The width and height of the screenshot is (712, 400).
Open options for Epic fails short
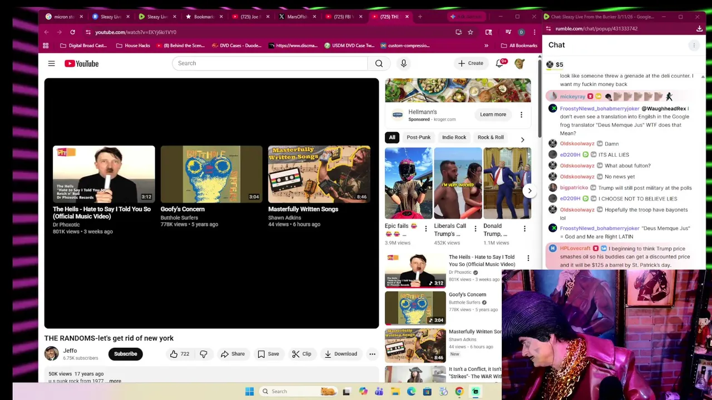click(x=426, y=228)
